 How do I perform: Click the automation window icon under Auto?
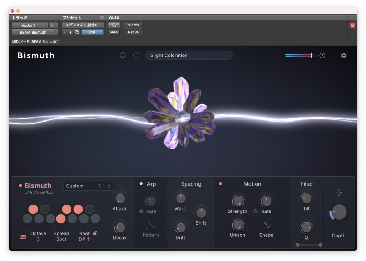[x=114, y=25]
